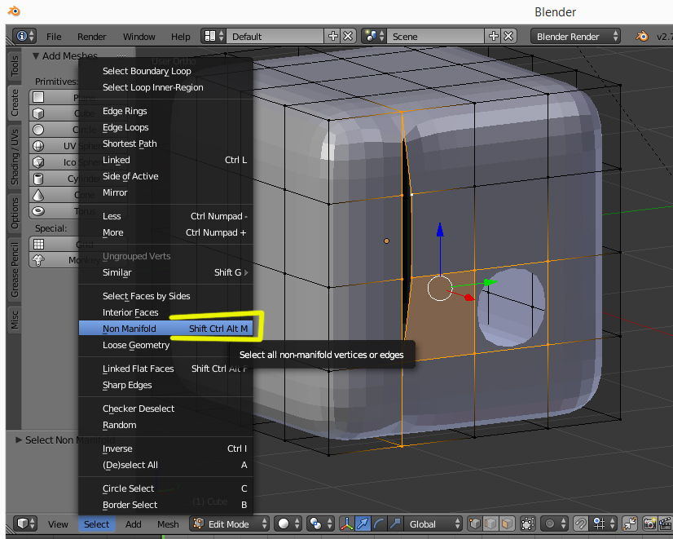Toggle the 3D manipulator widget icon
This screenshot has height=539, width=673.
347,524
